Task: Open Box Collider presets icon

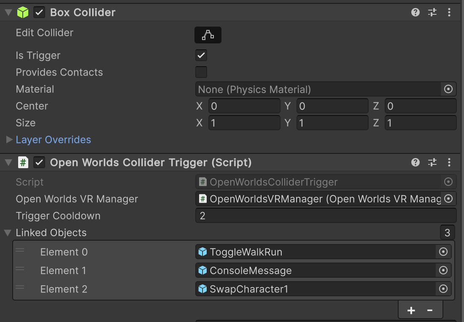Action: click(432, 12)
